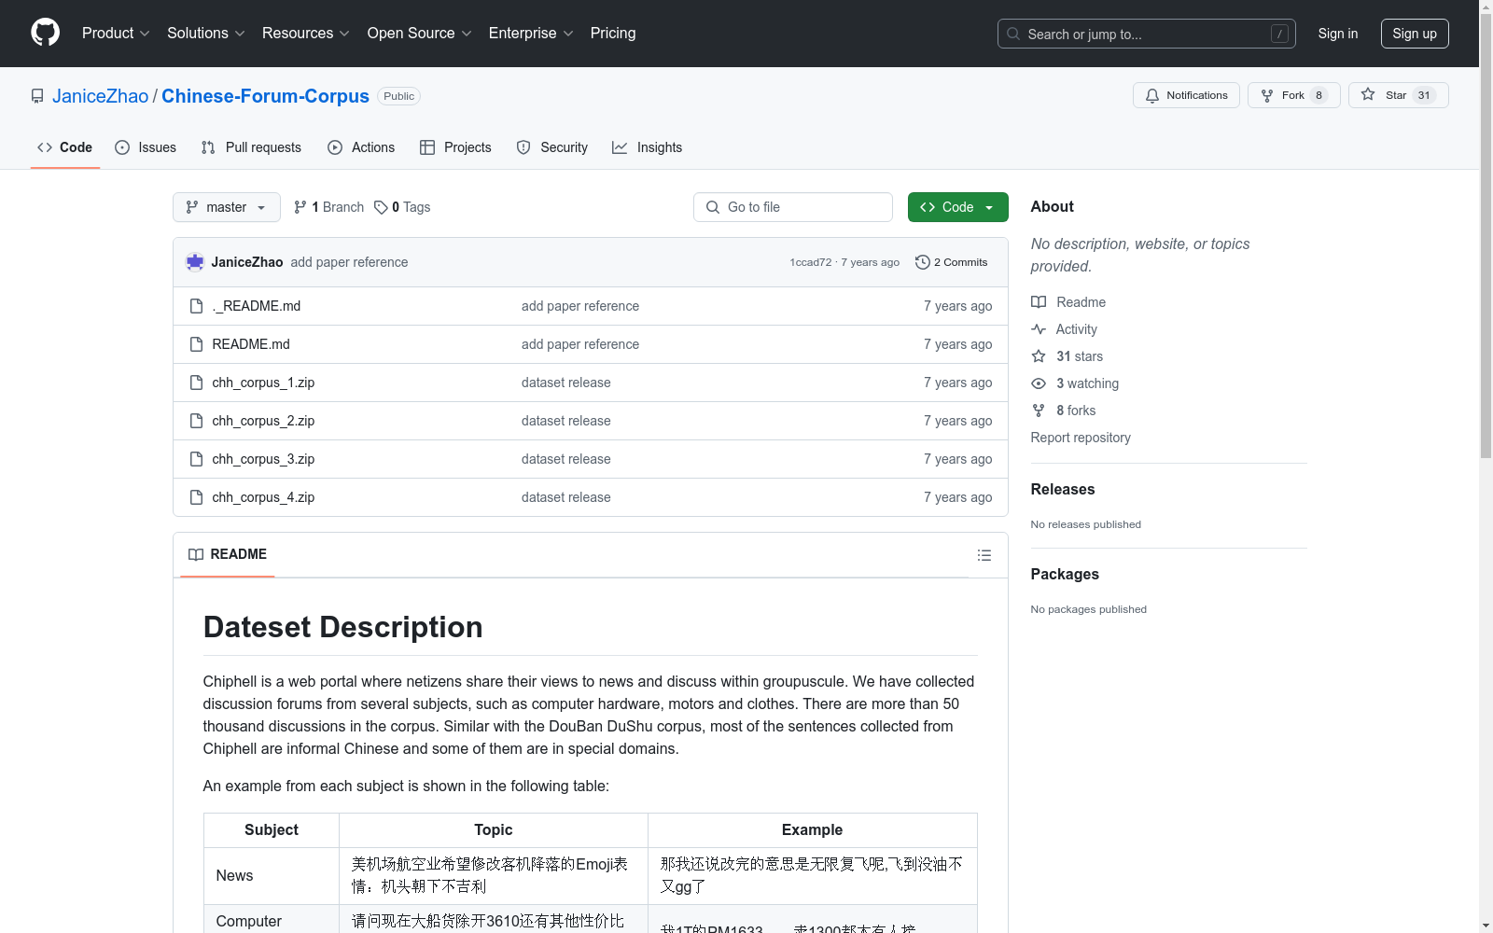
Task: Click the commit history clock icon
Action: click(922, 262)
